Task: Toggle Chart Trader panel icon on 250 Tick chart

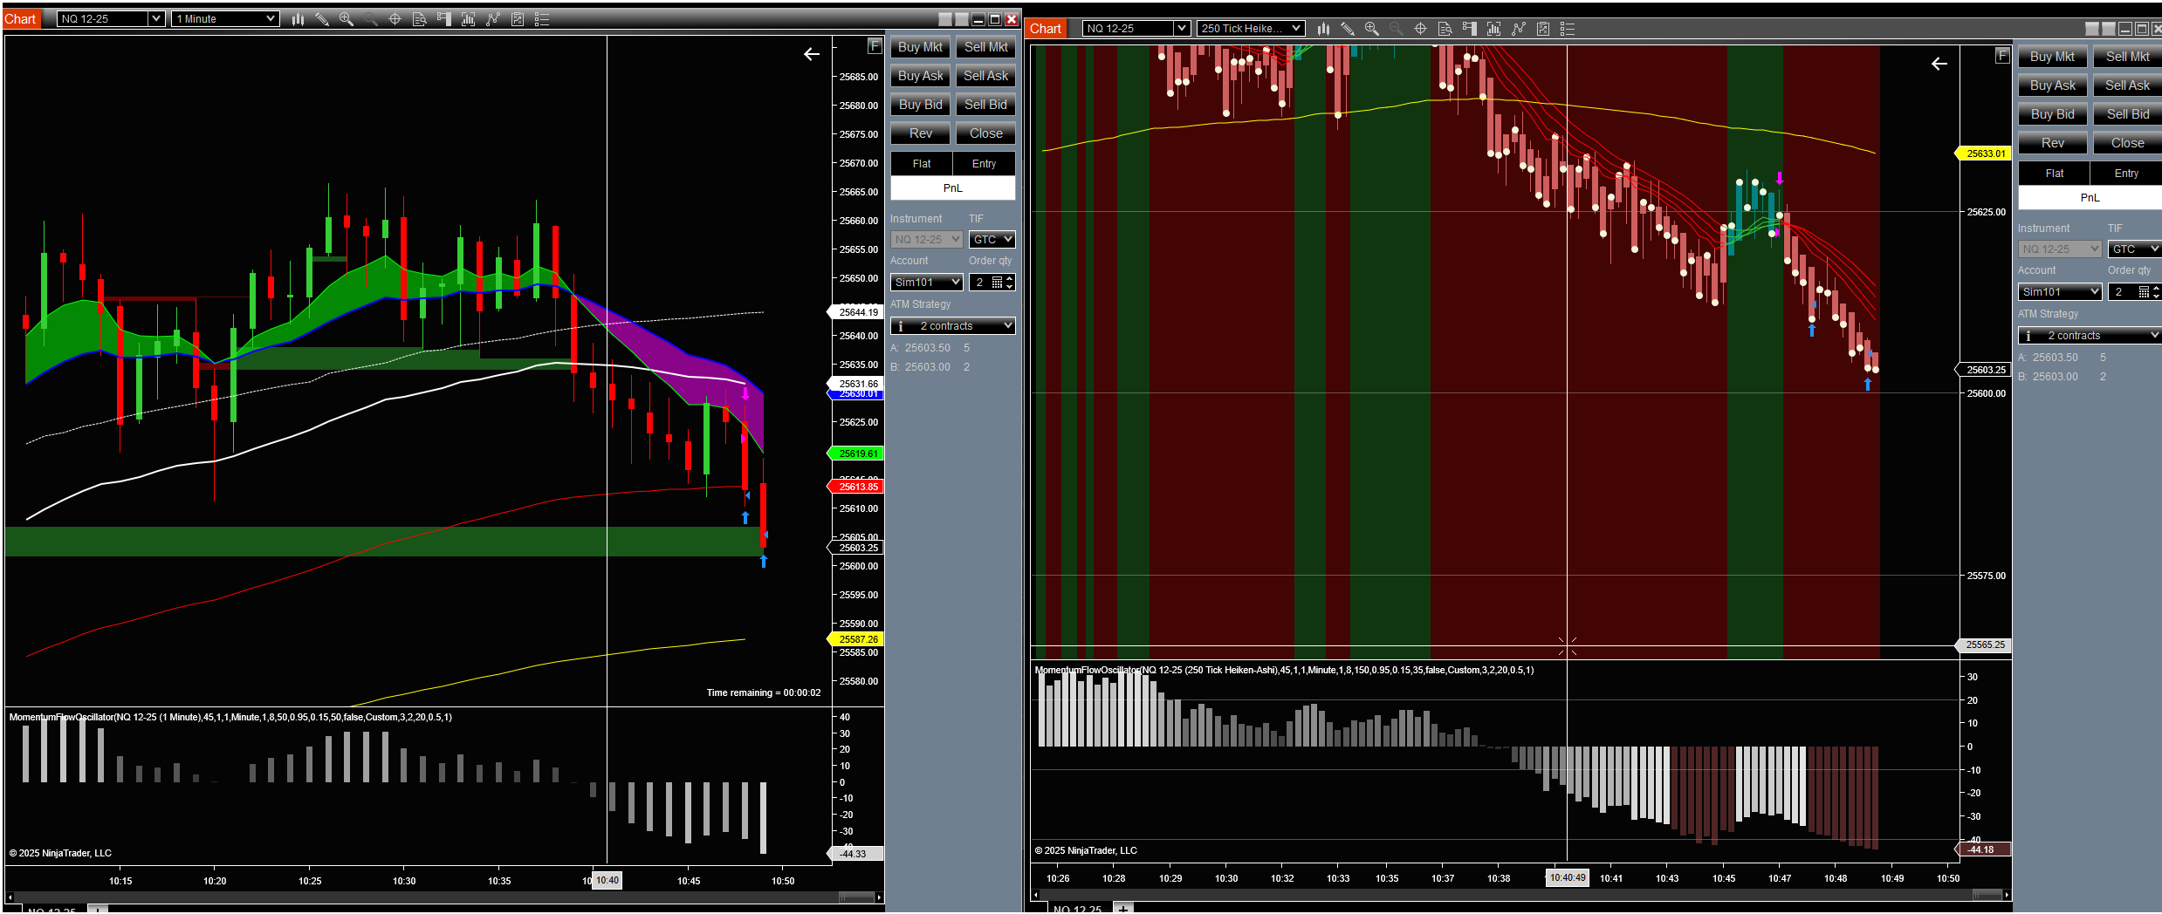Action: 1469,29
